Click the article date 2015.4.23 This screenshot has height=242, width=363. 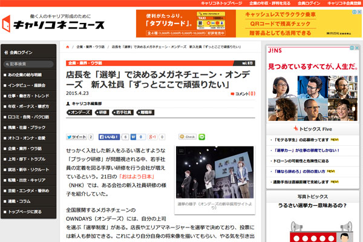point(77,93)
